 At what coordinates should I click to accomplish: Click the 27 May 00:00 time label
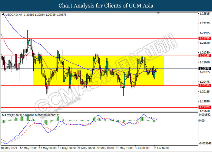[x=105, y=148]
